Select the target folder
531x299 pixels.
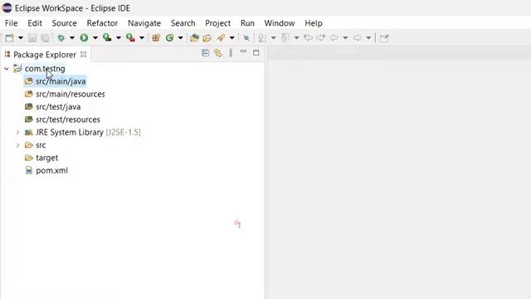[x=46, y=158]
